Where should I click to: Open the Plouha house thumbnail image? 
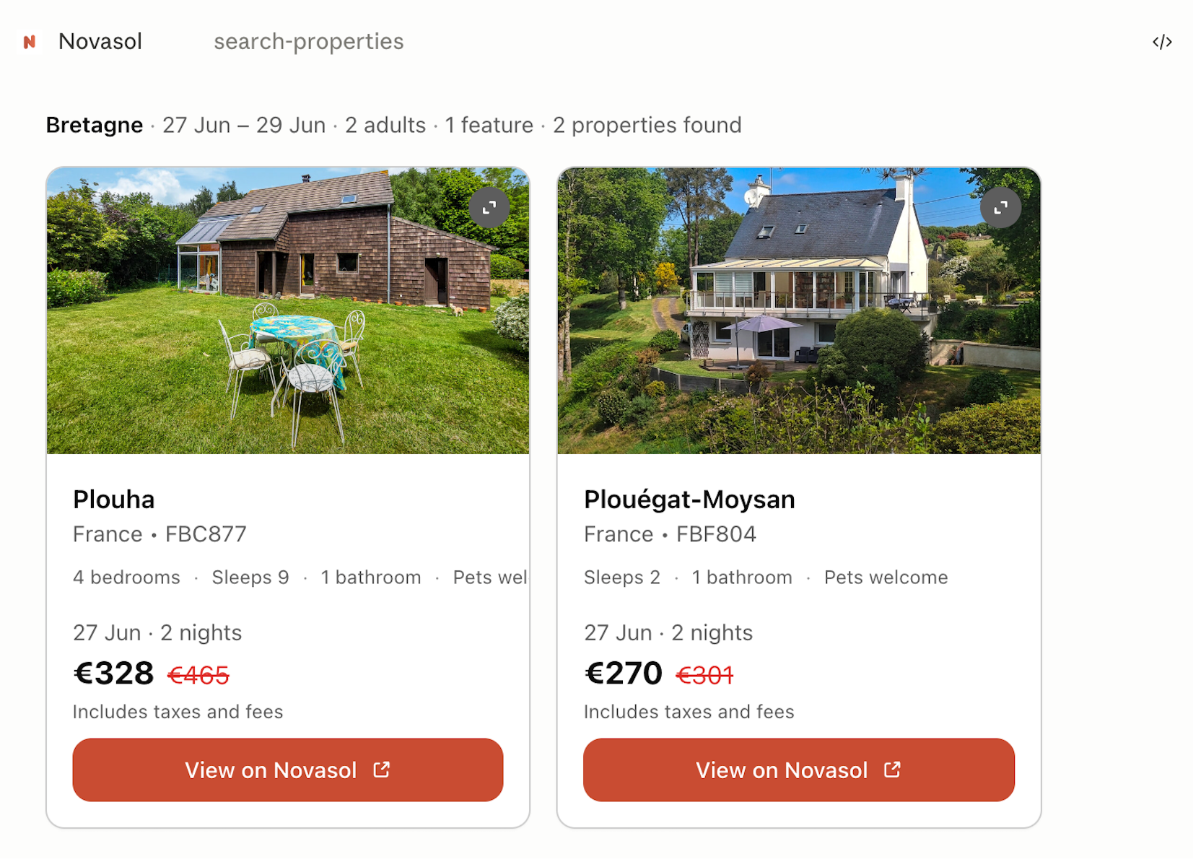(288, 311)
